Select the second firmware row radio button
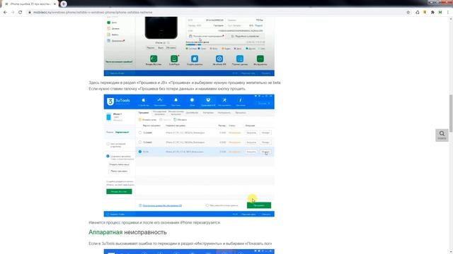453x254 pixels. click(140, 143)
